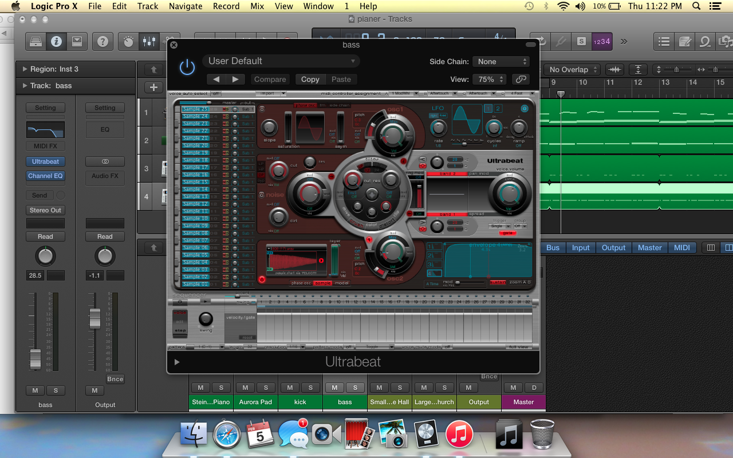Open the User Default preset dropdown

pyautogui.click(x=281, y=61)
